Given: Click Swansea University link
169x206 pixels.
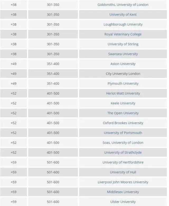Looking at the screenshot, I should 123,54.
